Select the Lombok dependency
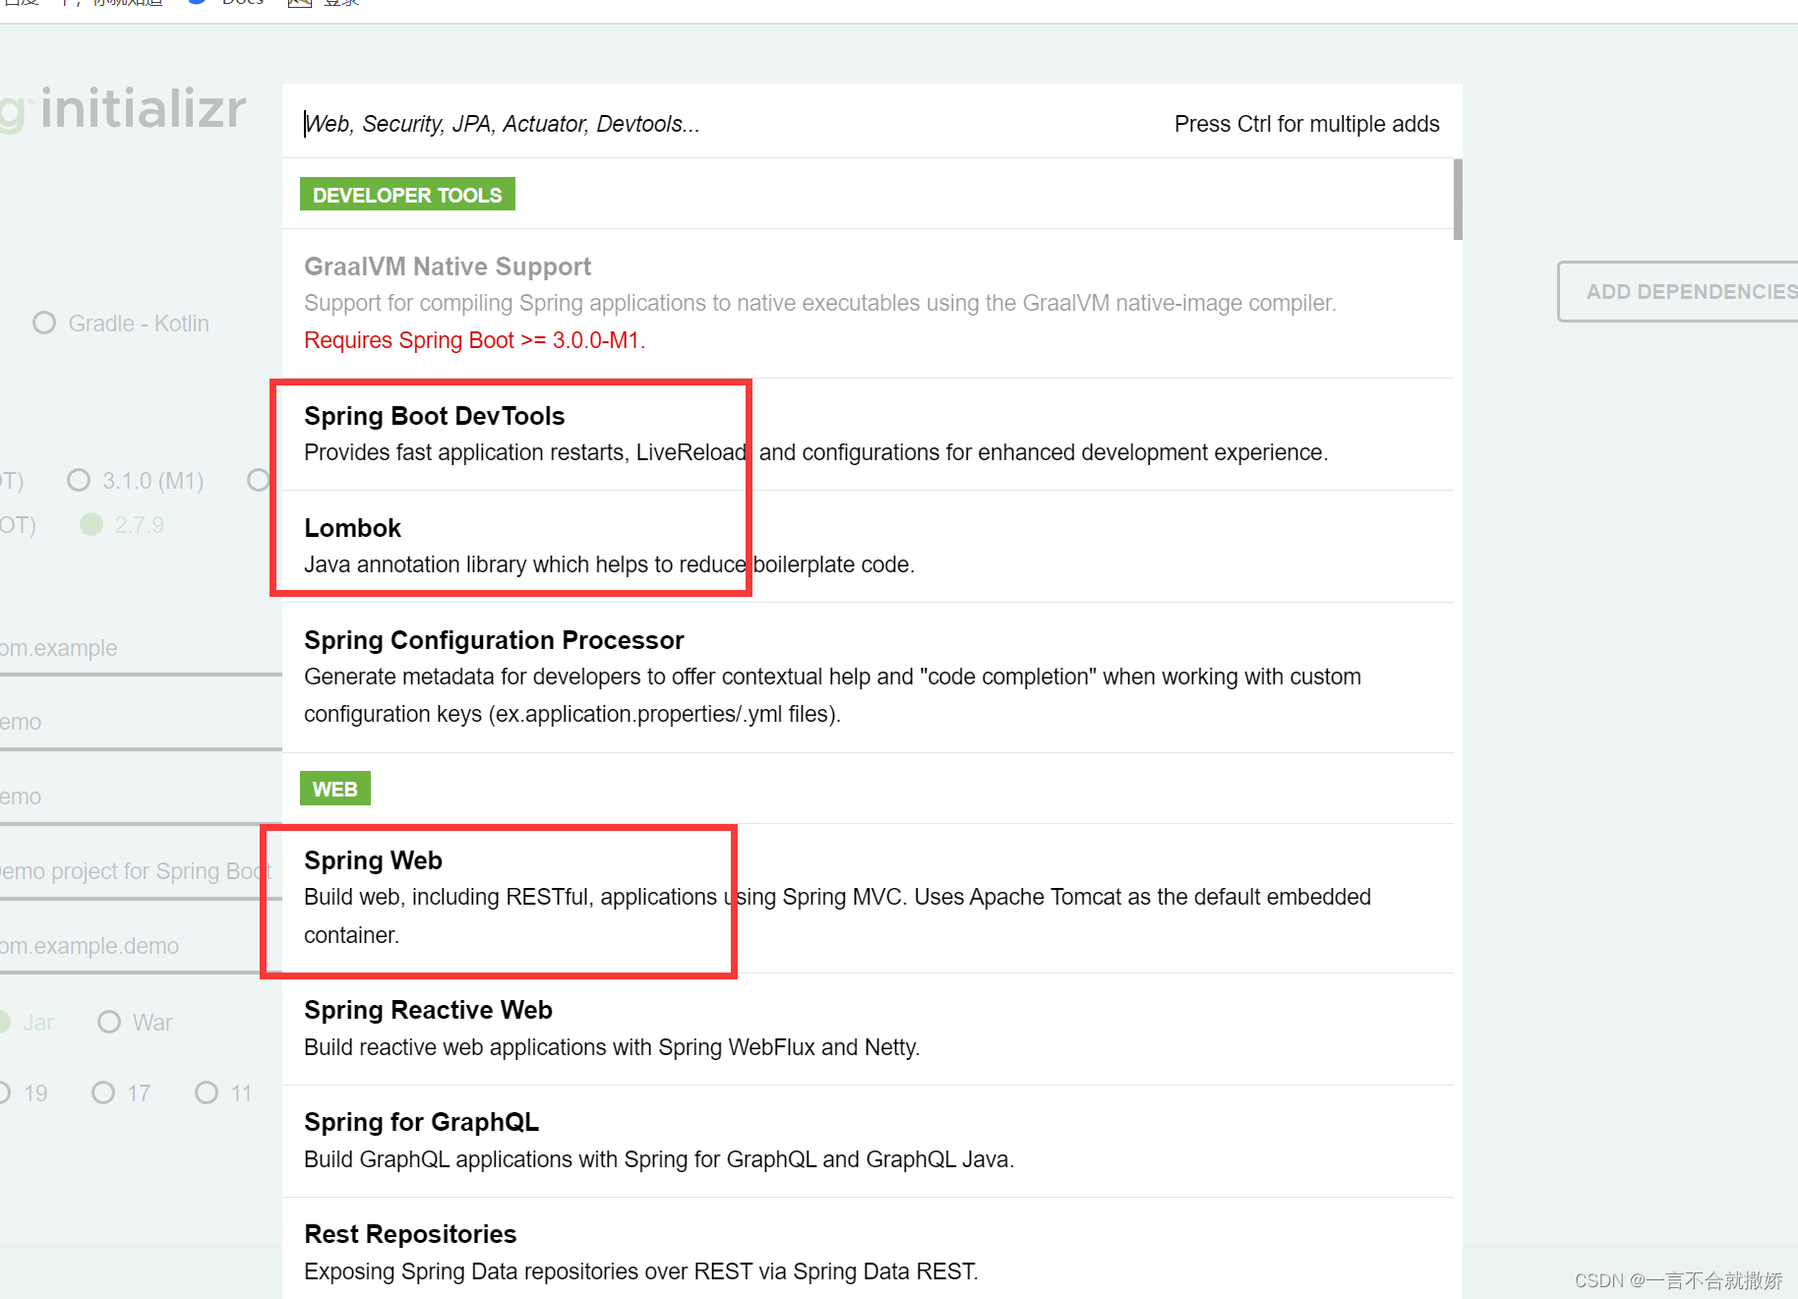Viewport: 1798px width, 1299px height. point(868,546)
